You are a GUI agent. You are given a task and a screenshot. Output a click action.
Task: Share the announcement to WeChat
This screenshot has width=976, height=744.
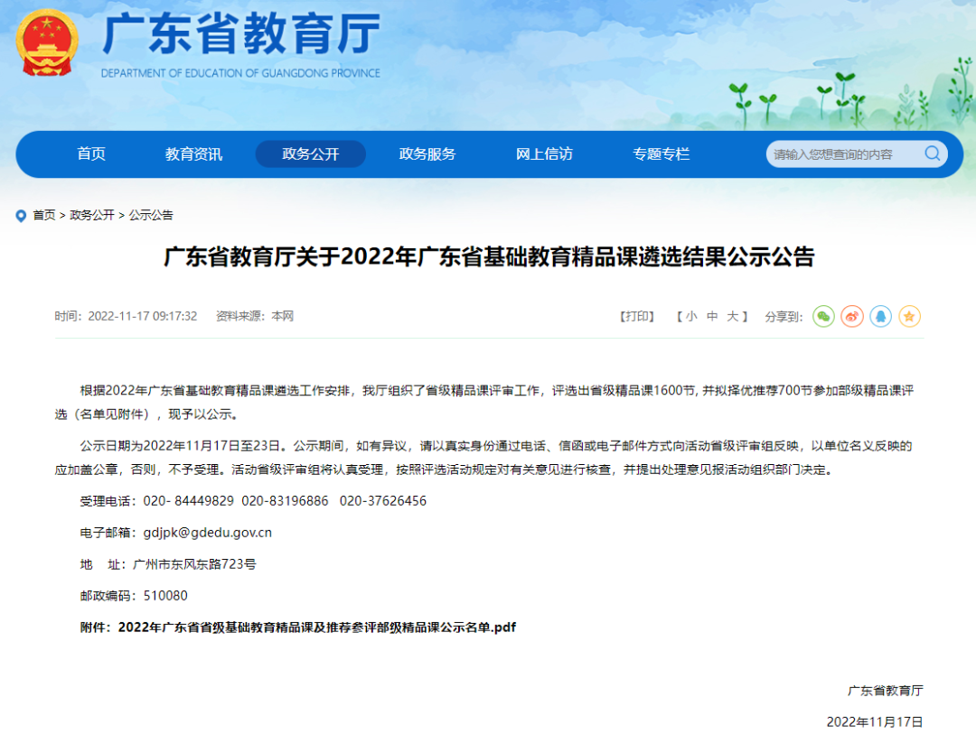tap(823, 316)
